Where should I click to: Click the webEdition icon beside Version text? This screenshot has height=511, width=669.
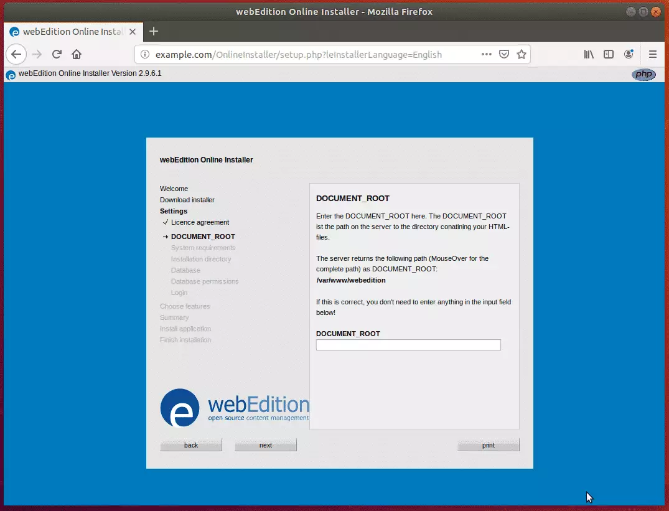(11, 75)
